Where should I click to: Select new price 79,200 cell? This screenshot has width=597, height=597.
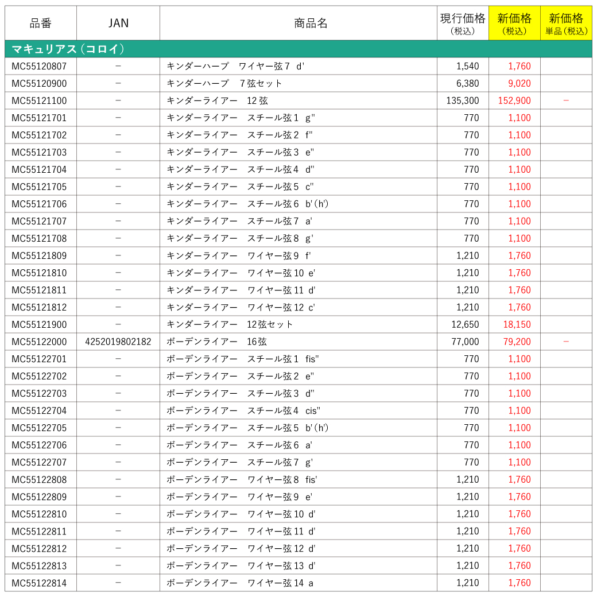(514, 342)
